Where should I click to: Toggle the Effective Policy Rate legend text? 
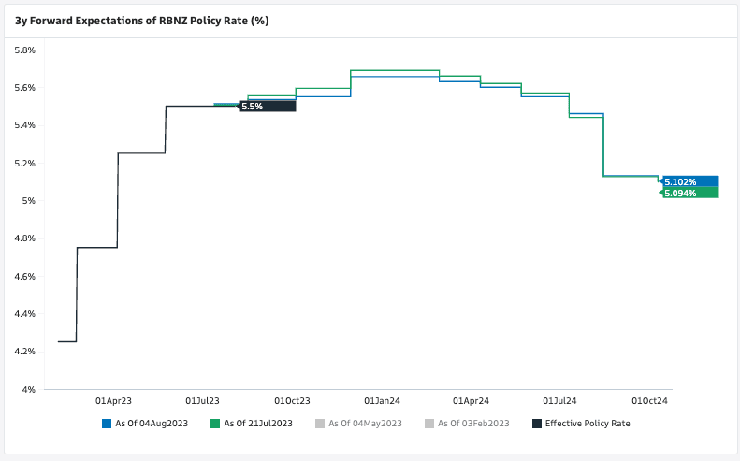tap(588, 424)
